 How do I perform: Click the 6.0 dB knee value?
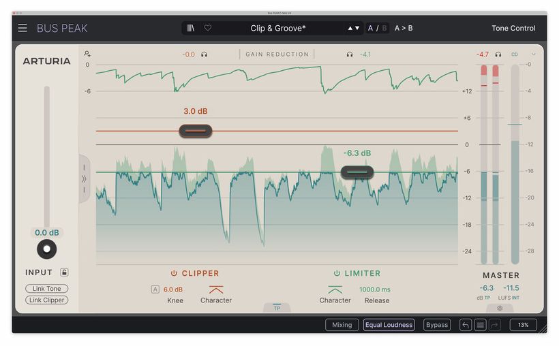173,289
